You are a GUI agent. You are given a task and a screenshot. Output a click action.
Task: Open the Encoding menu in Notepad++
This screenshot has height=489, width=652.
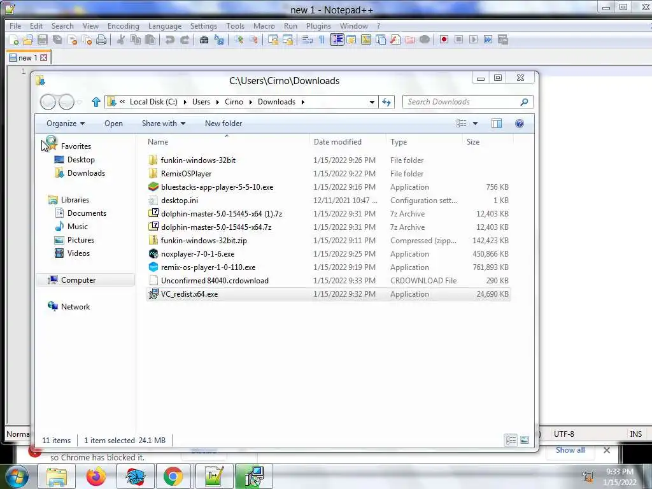click(x=124, y=25)
